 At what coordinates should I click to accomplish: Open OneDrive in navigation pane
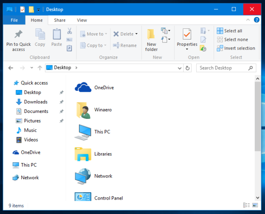pyautogui.click(x=26, y=152)
